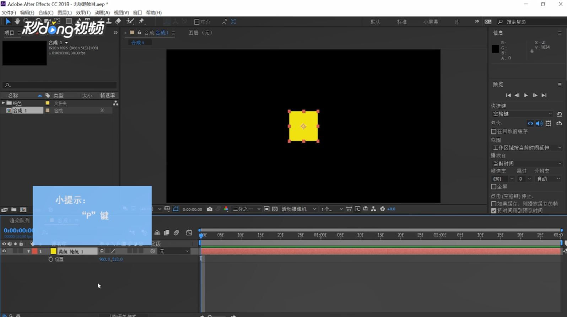Open the 当前时间 play-from dropdown
This screenshot has width=567, height=317.
(x=527, y=163)
